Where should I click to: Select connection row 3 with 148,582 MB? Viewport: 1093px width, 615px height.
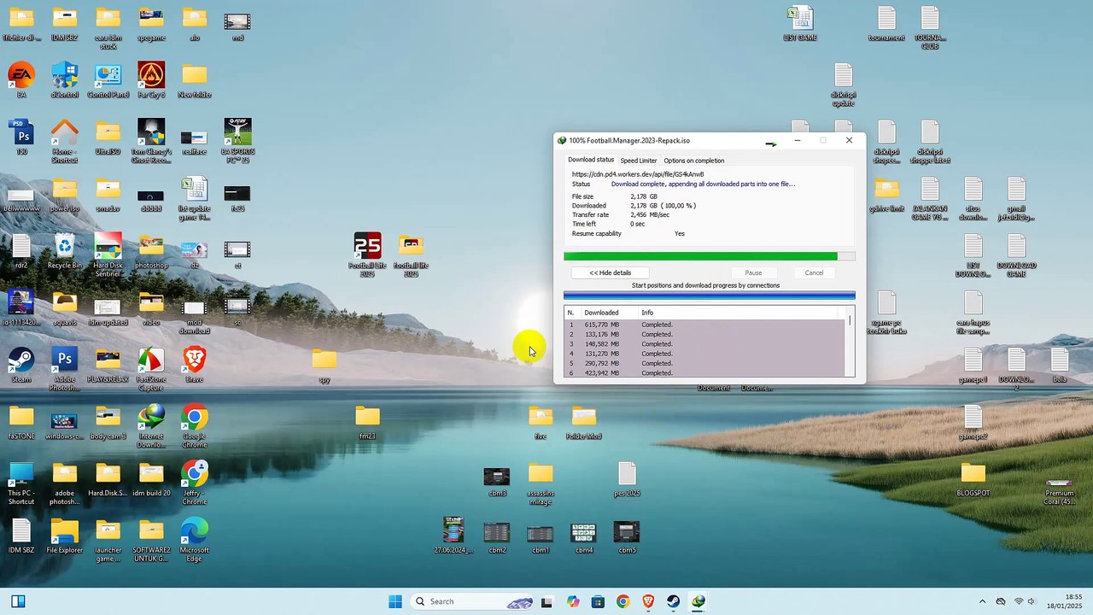click(704, 344)
